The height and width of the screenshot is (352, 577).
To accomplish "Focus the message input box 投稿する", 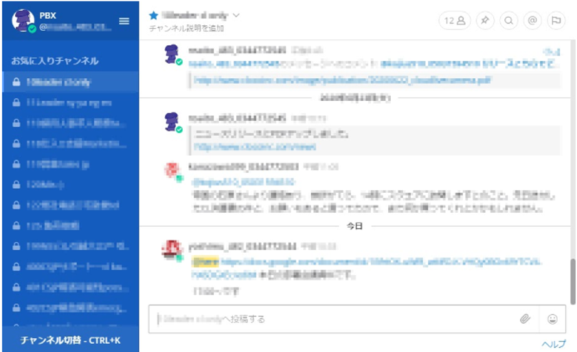I will coord(333,319).
